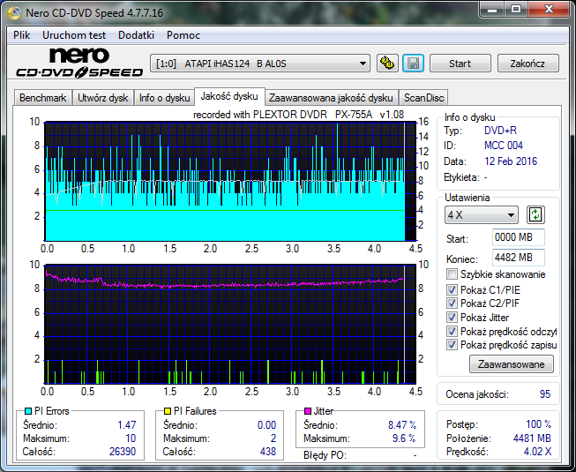This screenshot has height=472, width=576.
Task: Open the 4 X speed dropdown
Action: click(482, 215)
